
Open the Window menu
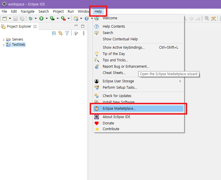83,11
